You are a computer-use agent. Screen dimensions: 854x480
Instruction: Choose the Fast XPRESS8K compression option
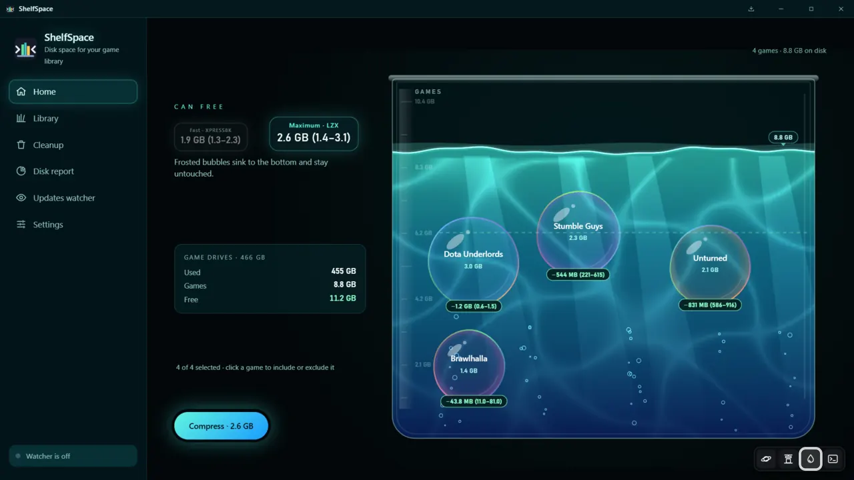click(211, 136)
